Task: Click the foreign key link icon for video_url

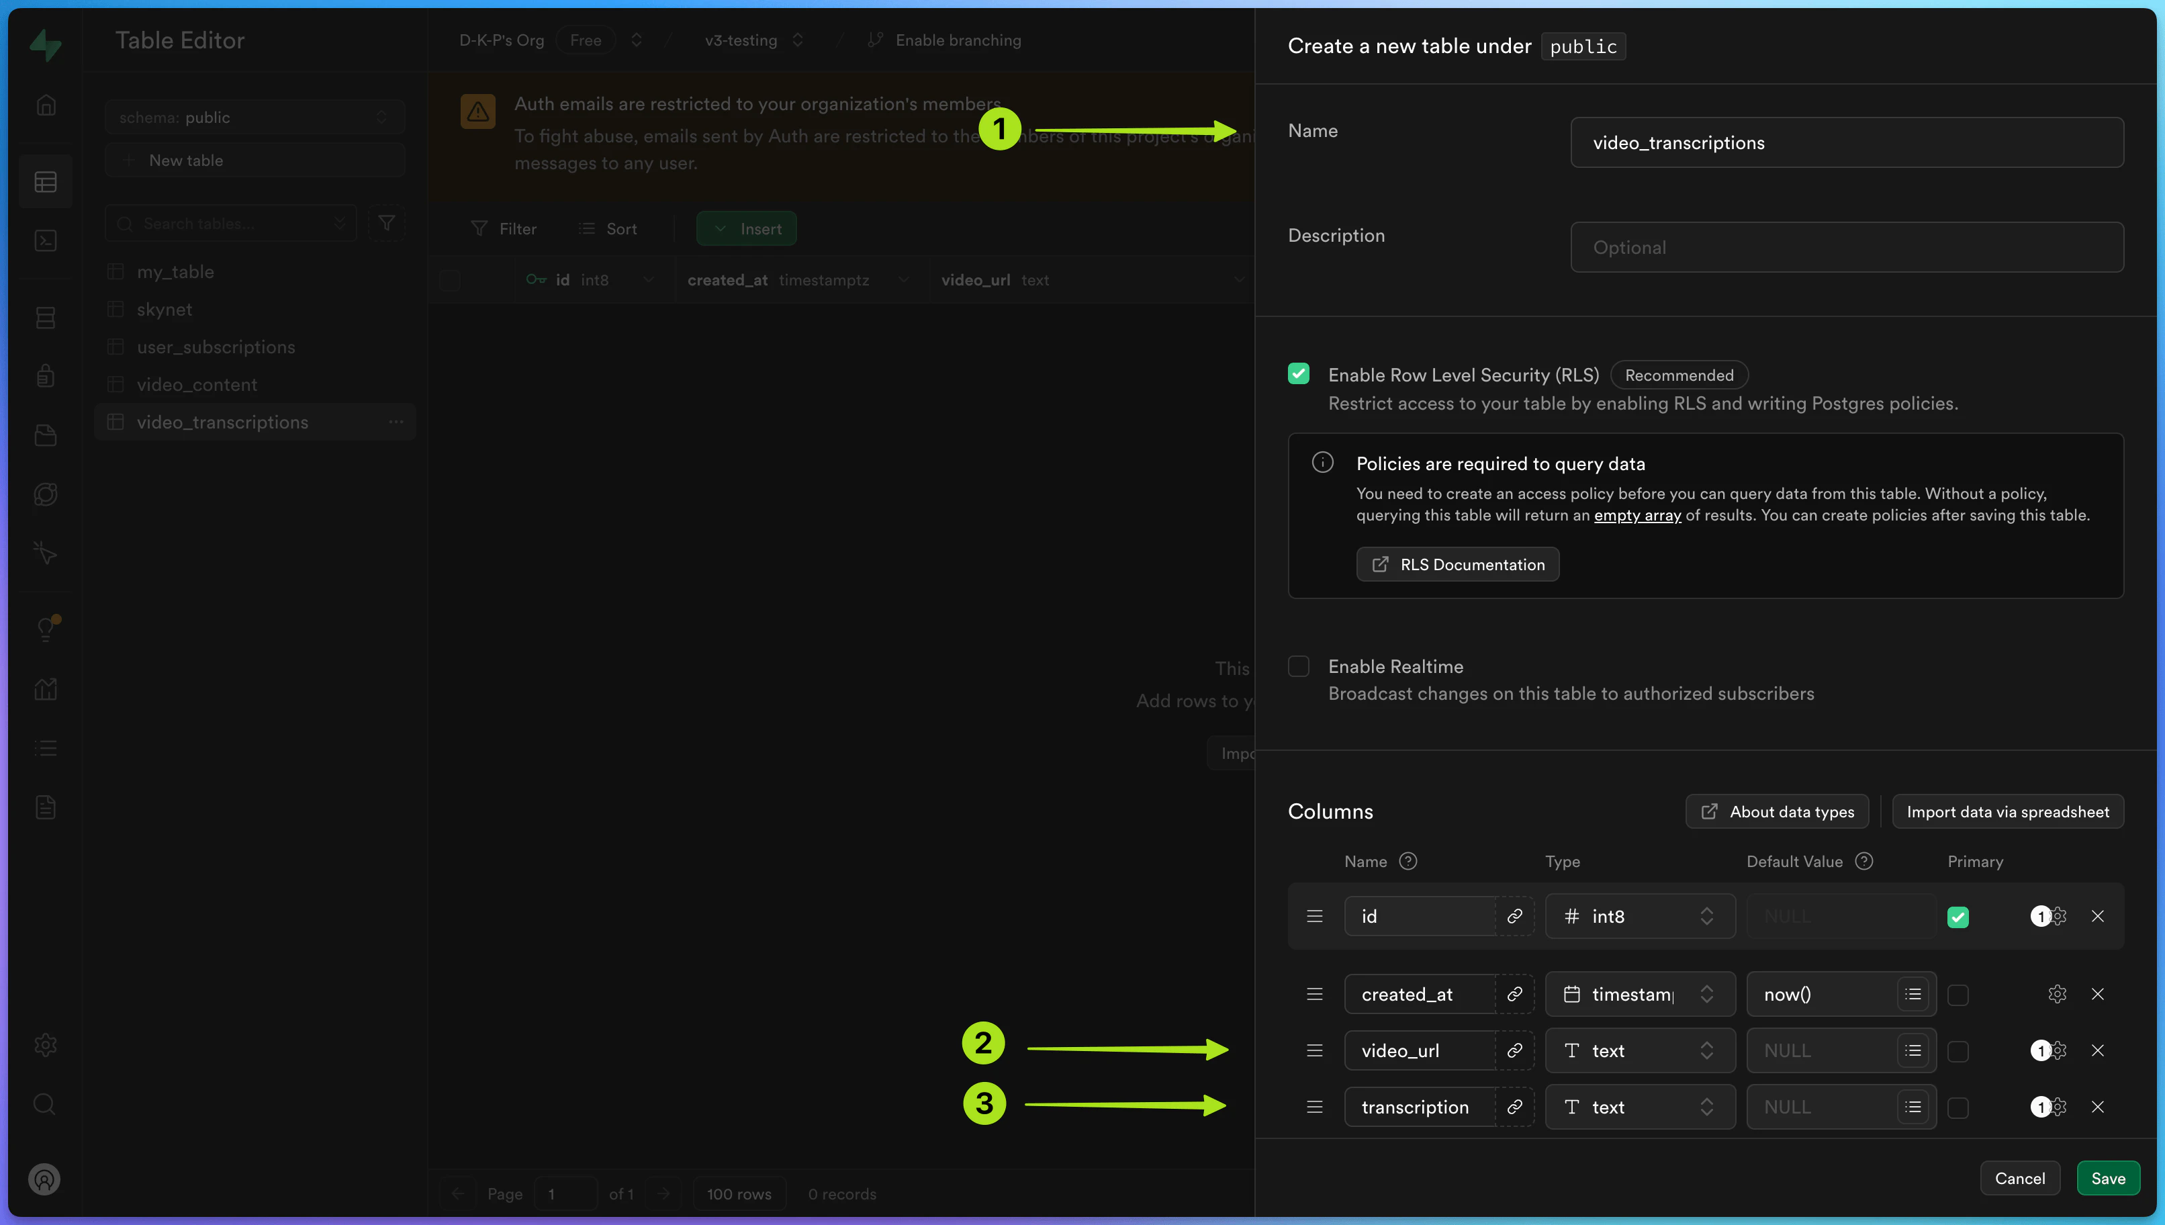Action: (x=1514, y=1050)
